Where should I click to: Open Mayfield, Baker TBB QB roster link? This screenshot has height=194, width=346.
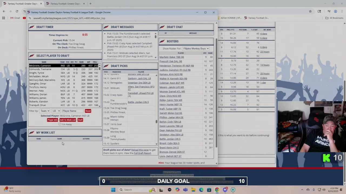pos(172,57)
